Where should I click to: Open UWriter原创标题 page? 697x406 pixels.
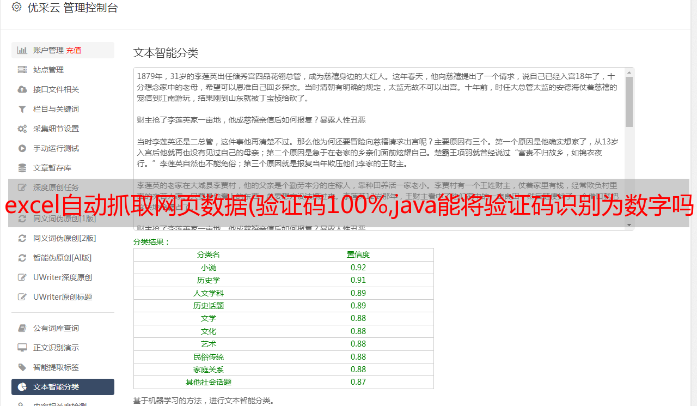pyautogui.click(x=63, y=297)
